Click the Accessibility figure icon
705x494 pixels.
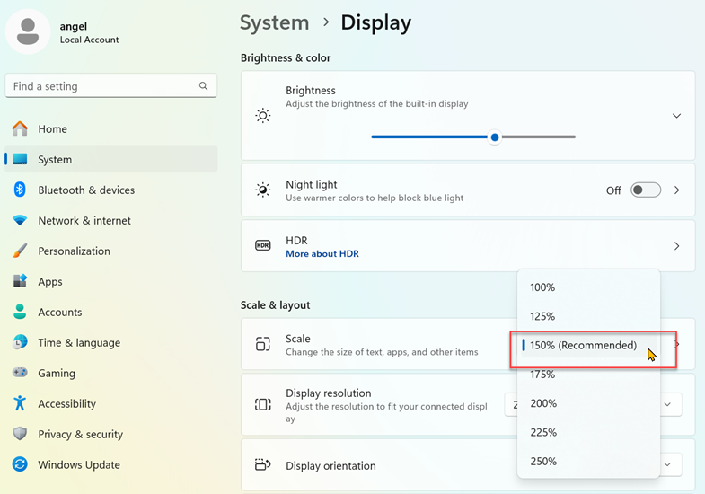(20, 404)
